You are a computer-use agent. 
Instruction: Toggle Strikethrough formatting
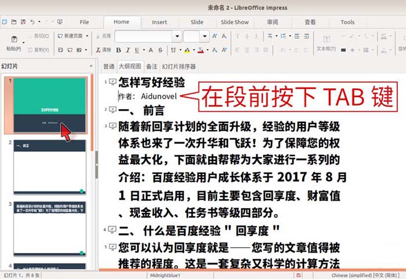click(x=160, y=50)
